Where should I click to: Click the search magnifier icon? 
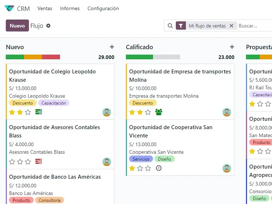click(170, 26)
